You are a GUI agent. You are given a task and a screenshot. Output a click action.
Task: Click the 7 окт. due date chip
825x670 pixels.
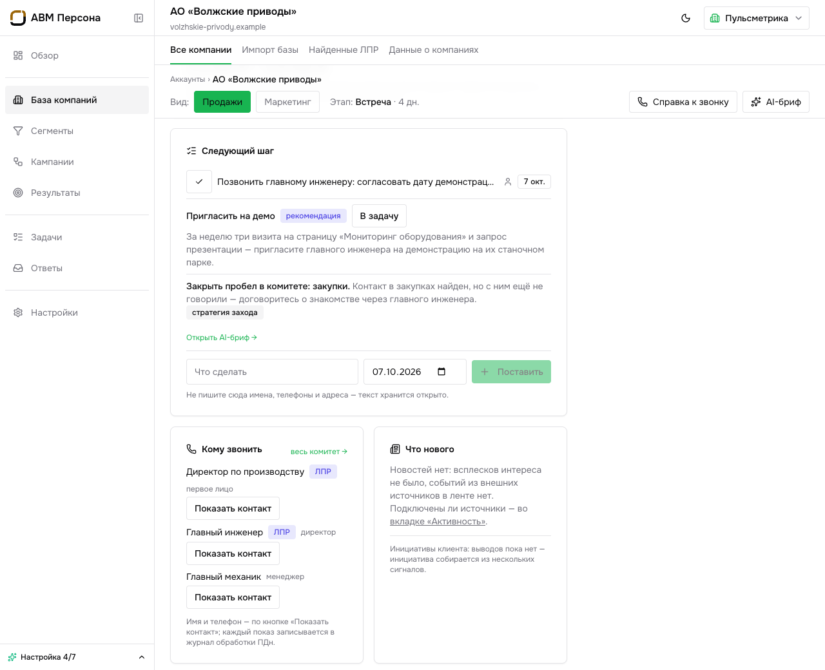[534, 182]
